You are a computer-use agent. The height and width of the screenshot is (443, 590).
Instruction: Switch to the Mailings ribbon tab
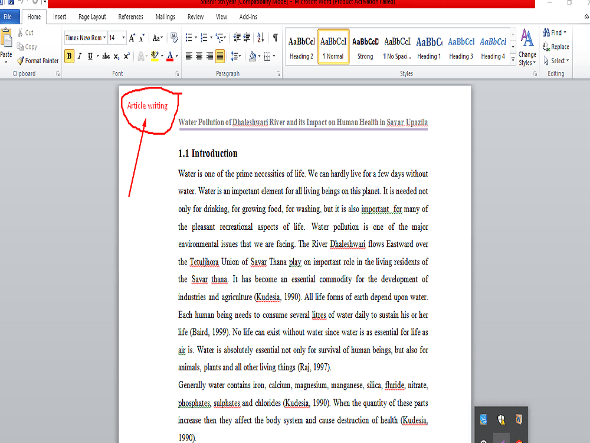click(165, 17)
